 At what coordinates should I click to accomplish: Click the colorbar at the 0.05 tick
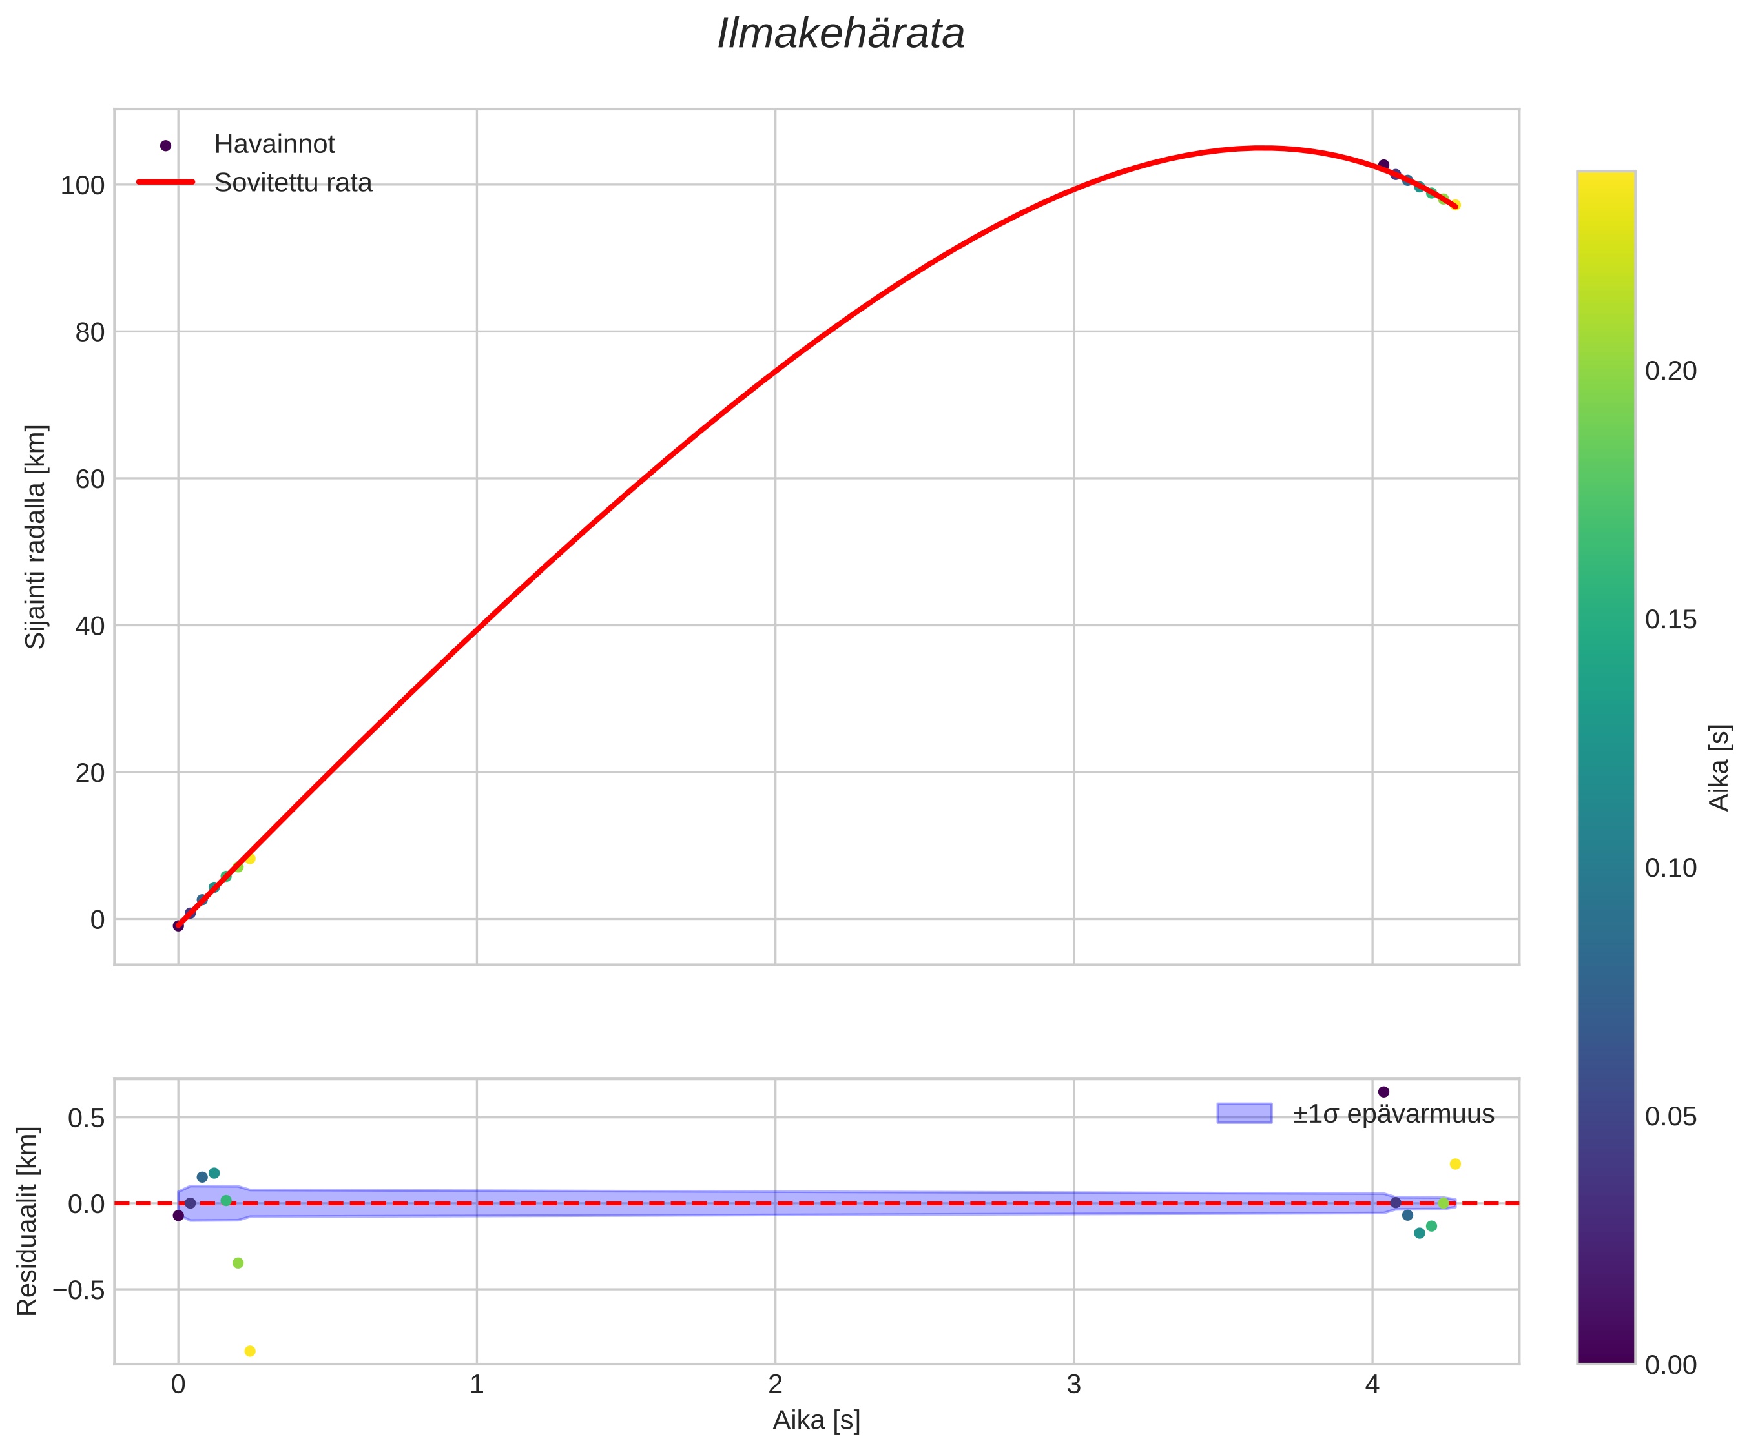pyautogui.click(x=1606, y=1116)
